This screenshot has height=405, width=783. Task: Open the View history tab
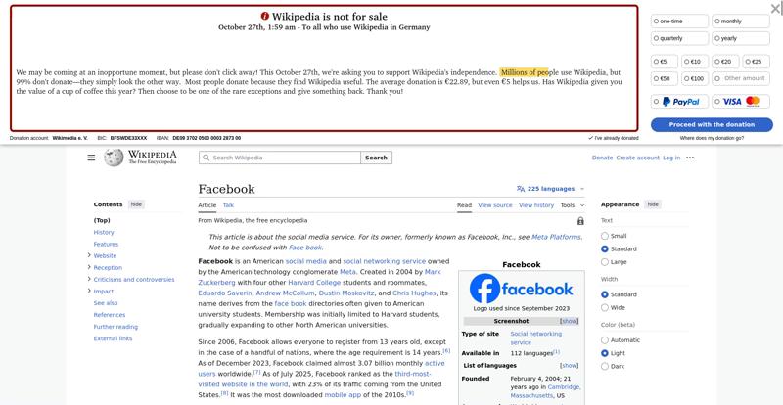click(x=536, y=205)
